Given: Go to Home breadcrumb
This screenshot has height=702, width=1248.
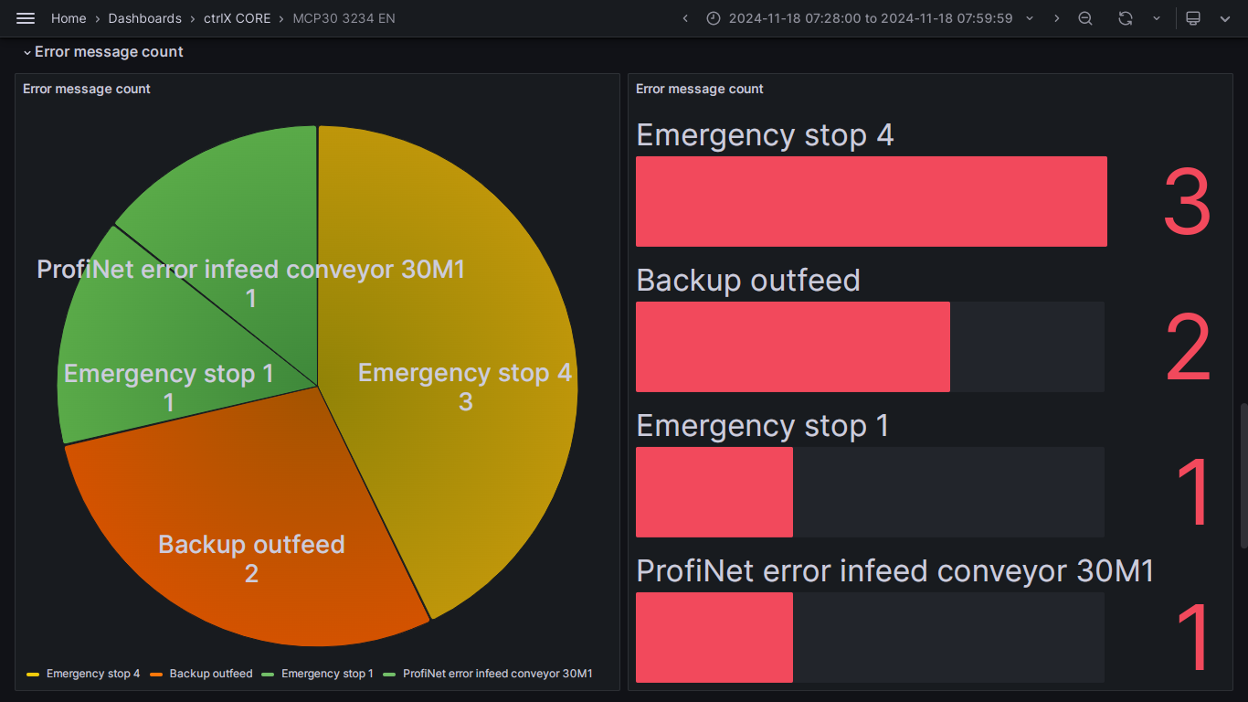Looking at the screenshot, I should tap(69, 18).
